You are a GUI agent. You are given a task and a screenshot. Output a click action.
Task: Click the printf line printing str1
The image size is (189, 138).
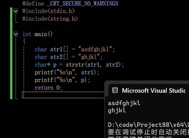pyautogui.click(x=67, y=72)
